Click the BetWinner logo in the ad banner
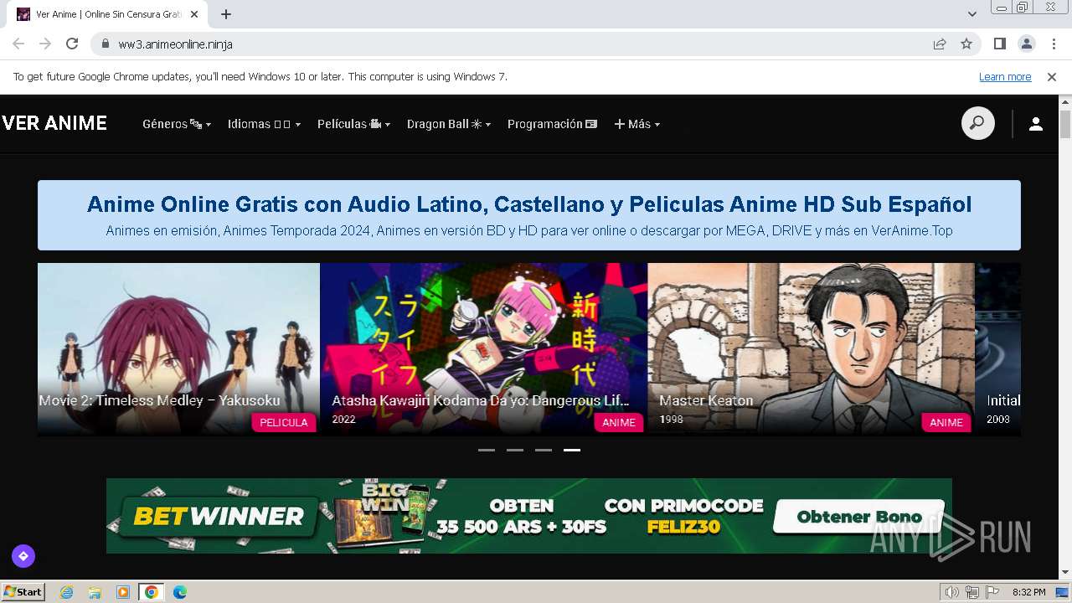Image resolution: width=1072 pixels, height=603 pixels. [x=218, y=516]
